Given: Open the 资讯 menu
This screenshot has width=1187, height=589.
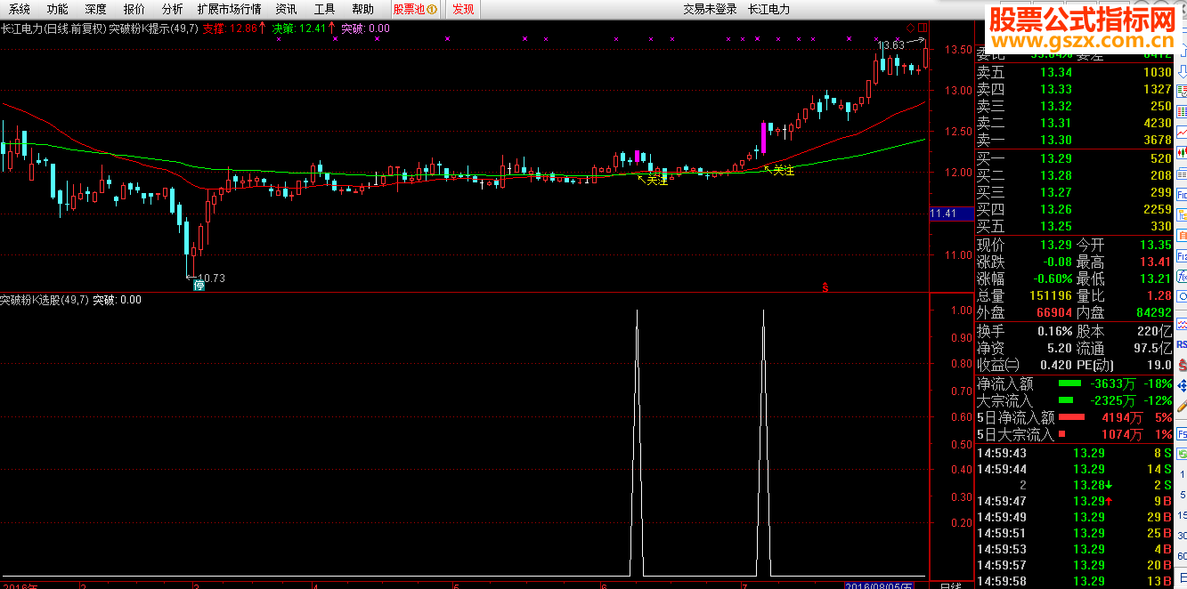Looking at the screenshot, I should click(x=286, y=9).
